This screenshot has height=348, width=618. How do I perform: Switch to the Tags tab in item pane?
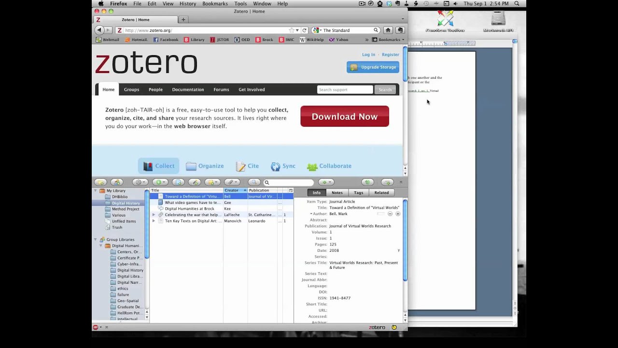tap(358, 193)
